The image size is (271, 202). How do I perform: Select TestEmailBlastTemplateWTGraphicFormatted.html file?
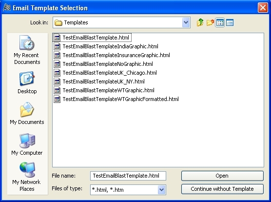[x=116, y=99]
